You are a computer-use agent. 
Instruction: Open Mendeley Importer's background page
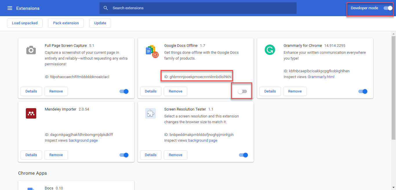point(83,140)
